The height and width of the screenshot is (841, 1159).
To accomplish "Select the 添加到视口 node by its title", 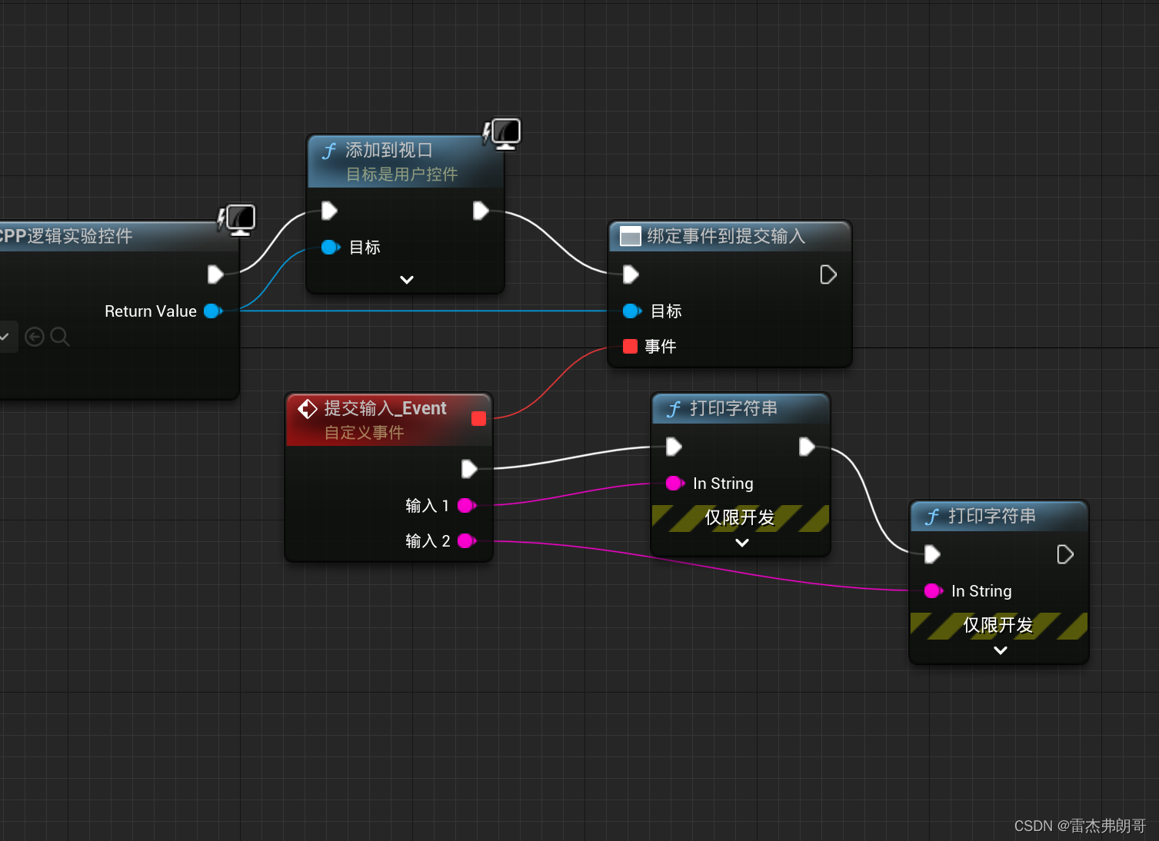I will 388,150.
